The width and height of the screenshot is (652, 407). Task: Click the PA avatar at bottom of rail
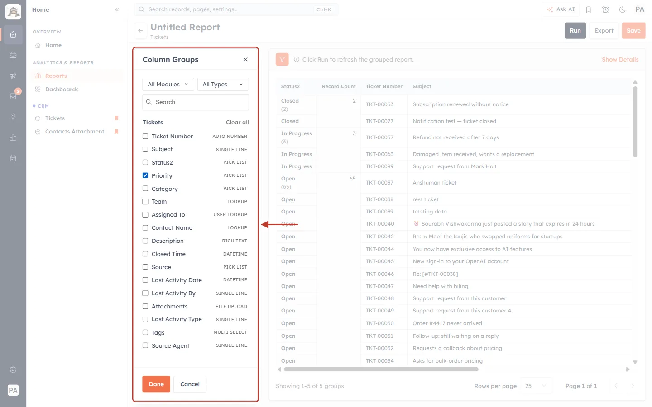pos(13,390)
